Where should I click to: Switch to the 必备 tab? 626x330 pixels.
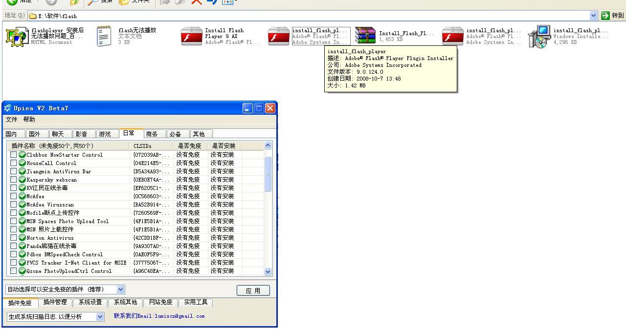coord(179,134)
